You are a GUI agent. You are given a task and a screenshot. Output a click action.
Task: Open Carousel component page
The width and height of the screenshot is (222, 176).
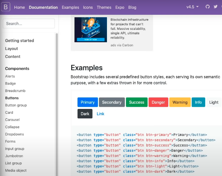tap(13, 120)
